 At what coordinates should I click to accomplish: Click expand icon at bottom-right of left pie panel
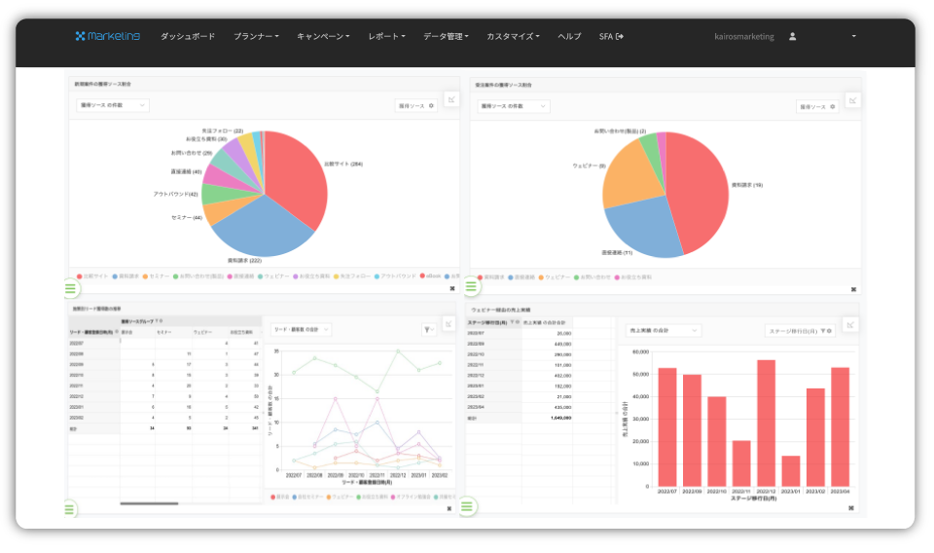pos(451,288)
